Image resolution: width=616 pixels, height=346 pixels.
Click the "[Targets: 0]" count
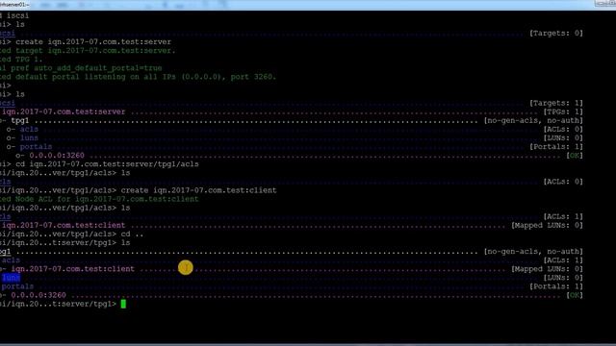pyautogui.click(x=556, y=33)
